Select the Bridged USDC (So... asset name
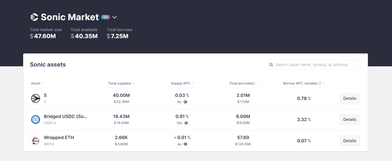392x161 pixels. pyautogui.click(x=66, y=117)
